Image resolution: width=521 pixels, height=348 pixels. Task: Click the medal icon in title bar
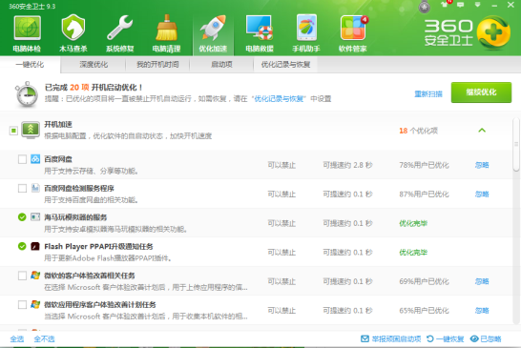pos(425,7)
